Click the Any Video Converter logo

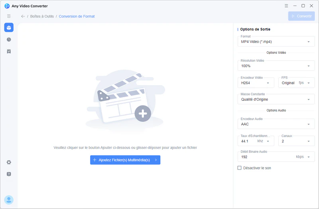click(7, 6)
